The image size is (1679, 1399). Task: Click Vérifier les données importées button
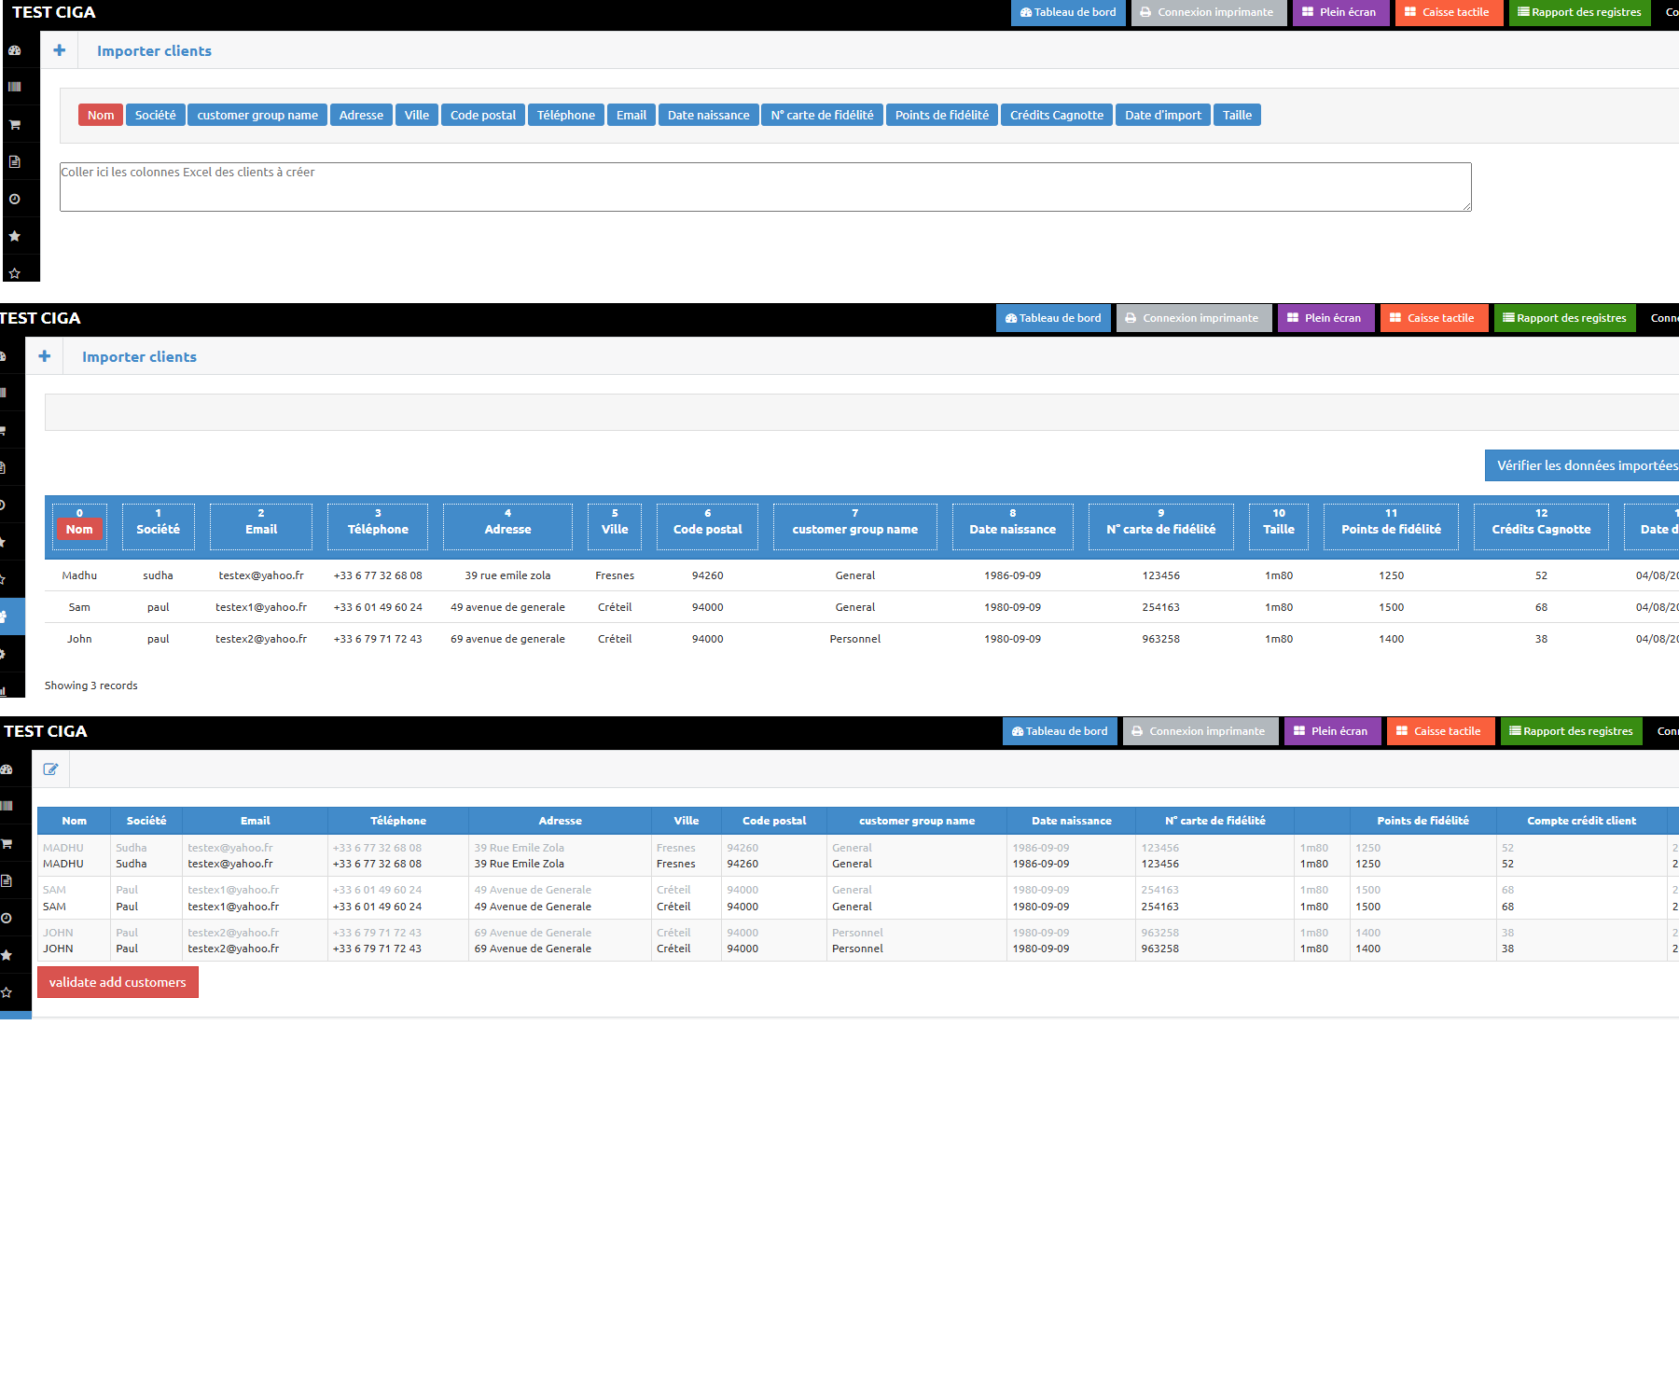pyautogui.click(x=1585, y=465)
